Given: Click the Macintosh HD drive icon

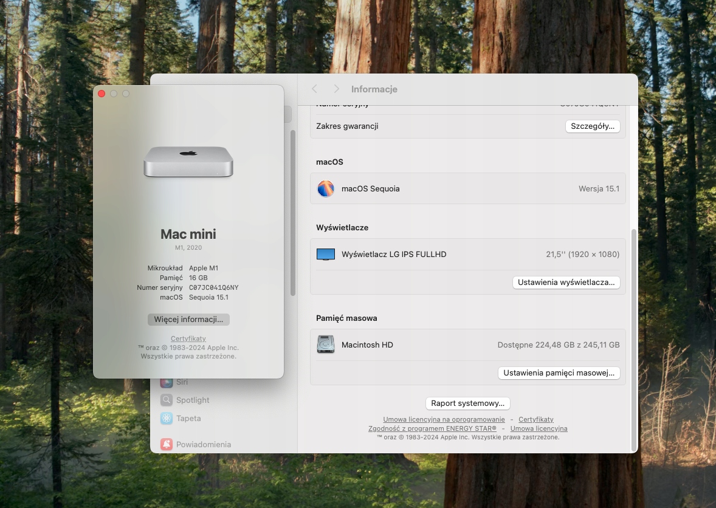Looking at the screenshot, I should tap(326, 345).
